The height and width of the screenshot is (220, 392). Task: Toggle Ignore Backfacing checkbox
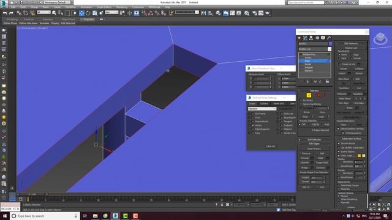301,104
